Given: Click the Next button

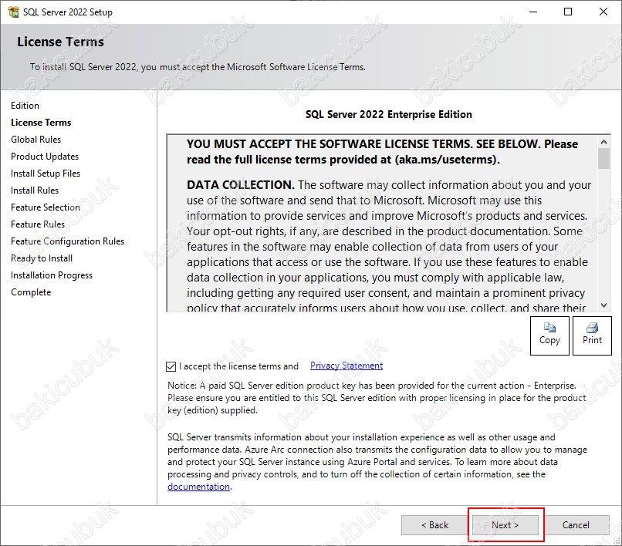Looking at the screenshot, I should (x=505, y=525).
